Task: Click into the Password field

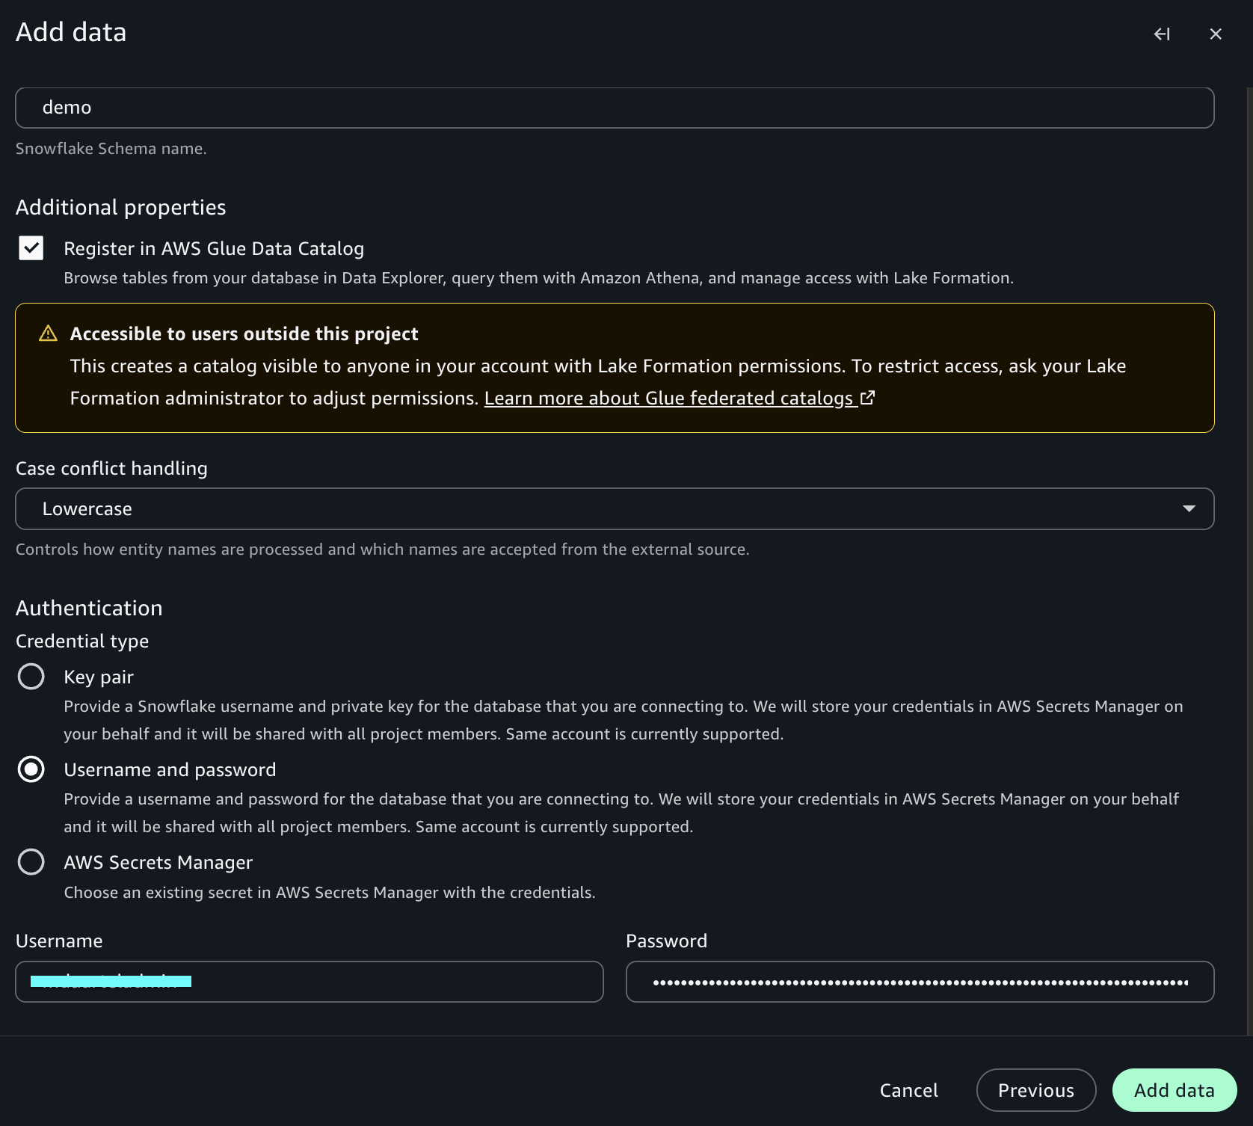Action: (x=920, y=982)
